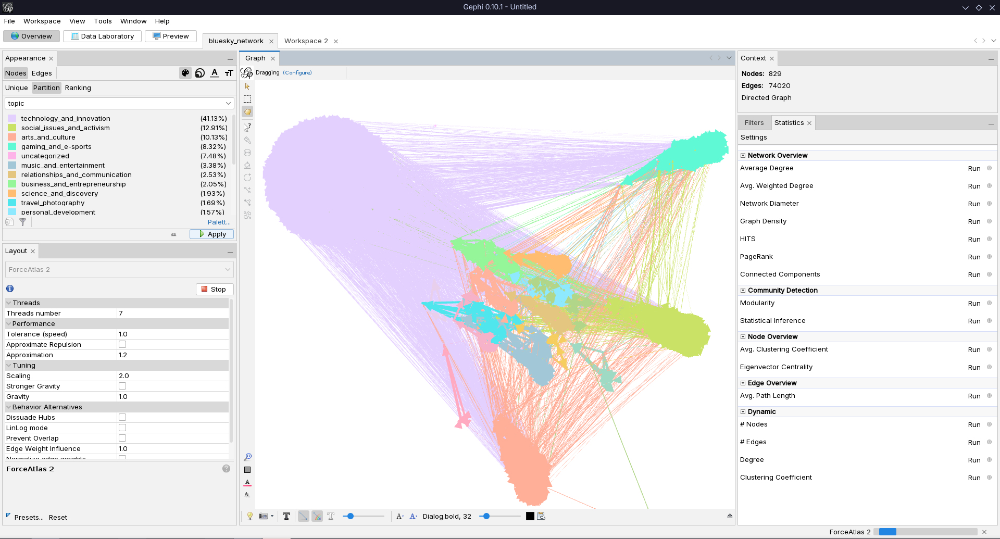Enable the Stronger Gravity checkbox
Image resolution: width=1000 pixels, height=539 pixels.
click(x=122, y=386)
